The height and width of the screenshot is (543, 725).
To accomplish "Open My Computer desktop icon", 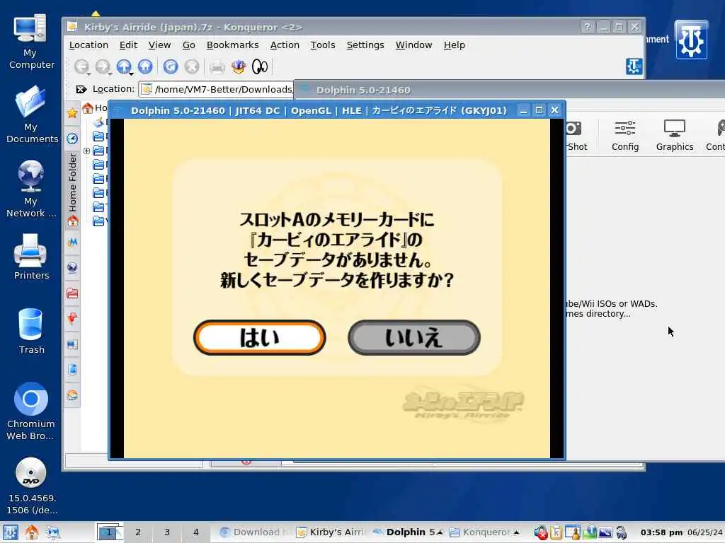I will (x=31, y=42).
